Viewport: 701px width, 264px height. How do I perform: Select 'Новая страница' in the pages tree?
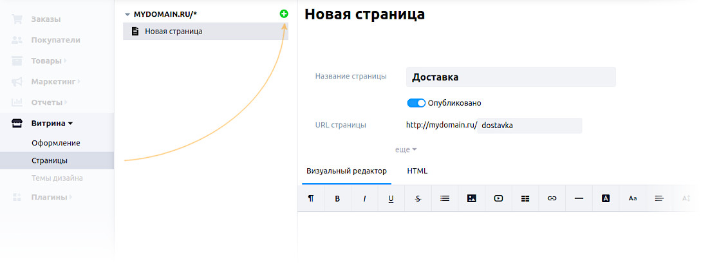(174, 31)
